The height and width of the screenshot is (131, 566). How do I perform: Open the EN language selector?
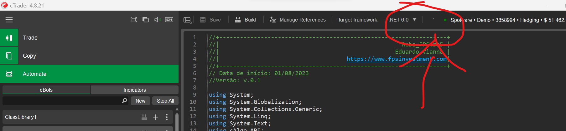(169, 20)
